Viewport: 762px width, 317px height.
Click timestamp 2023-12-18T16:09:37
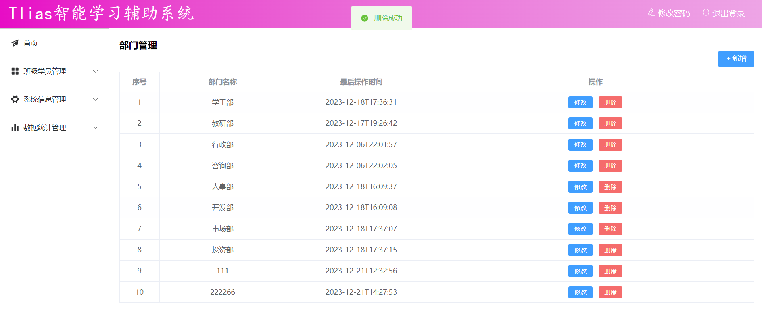(x=361, y=187)
